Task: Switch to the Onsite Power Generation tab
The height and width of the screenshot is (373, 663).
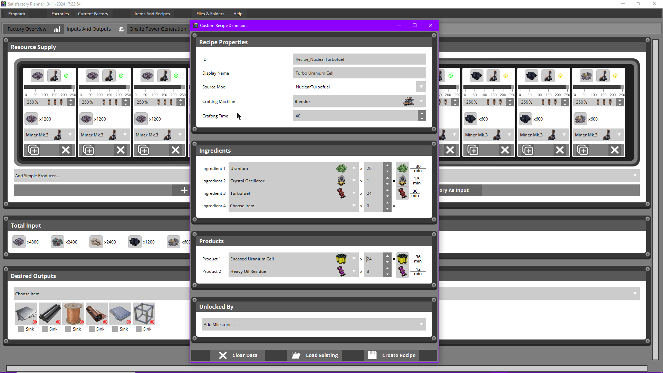Action: pyautogui.click(x=157, y=29)
